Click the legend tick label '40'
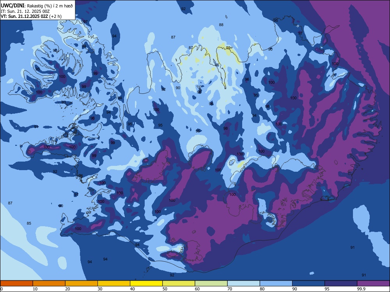Image resolution: width=390 pixels, height=292 pixels. coord(132,289)
